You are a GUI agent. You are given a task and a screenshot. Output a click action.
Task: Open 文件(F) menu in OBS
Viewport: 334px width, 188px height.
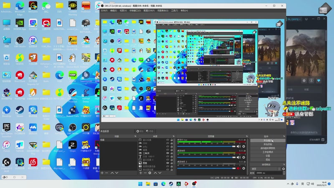pos(104,10)
